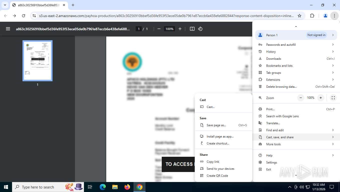The height and width of the screenshot is (192, 340).
Task: Open File Explorer from taskbar
Action: (115, 187)
